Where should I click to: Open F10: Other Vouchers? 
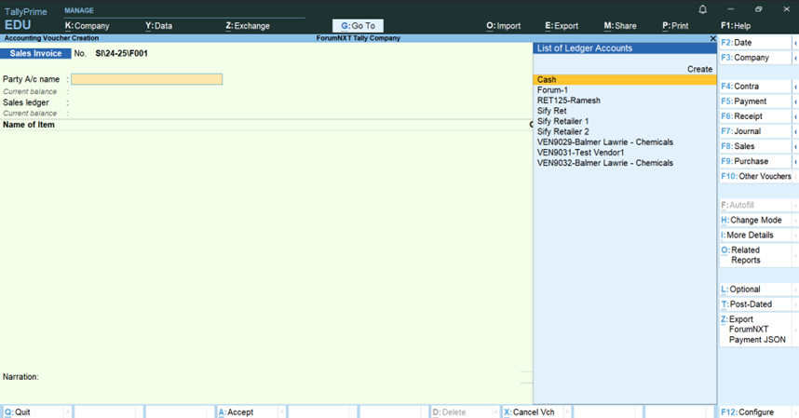(755, 176)
